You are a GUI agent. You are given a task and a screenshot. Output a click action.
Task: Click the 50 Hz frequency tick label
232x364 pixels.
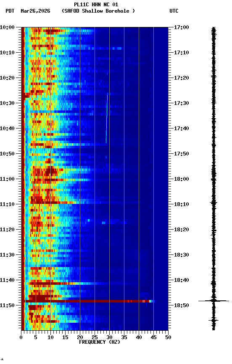click(168, 337)
